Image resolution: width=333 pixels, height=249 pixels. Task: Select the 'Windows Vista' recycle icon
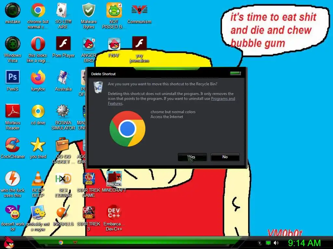point(13,50)
